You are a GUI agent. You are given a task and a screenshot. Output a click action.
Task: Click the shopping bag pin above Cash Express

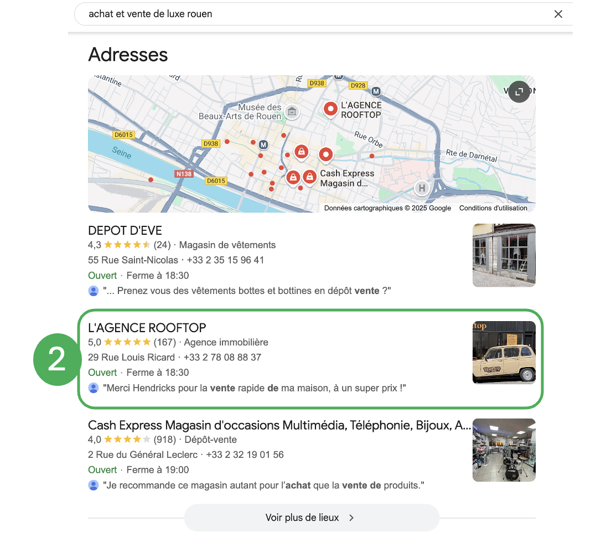(x=302, y=152)
